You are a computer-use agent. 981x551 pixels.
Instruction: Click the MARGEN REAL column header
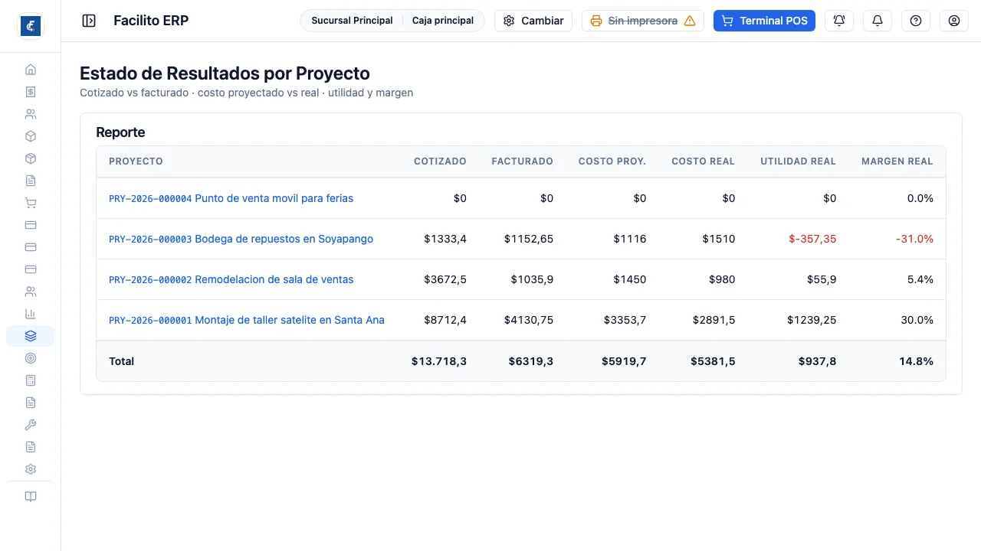897,161
